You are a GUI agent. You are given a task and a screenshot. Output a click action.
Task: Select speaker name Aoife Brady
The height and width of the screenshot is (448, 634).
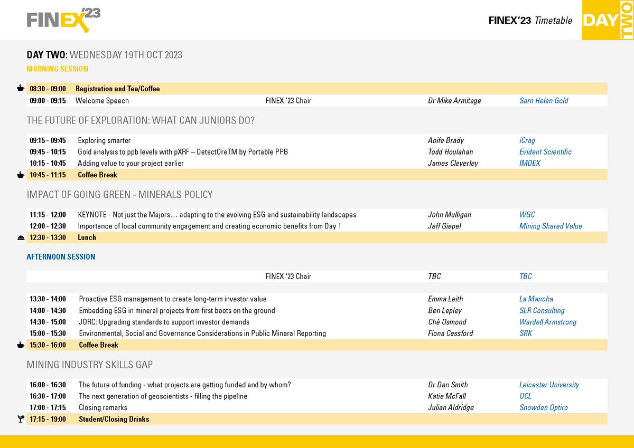pos(446,140)
